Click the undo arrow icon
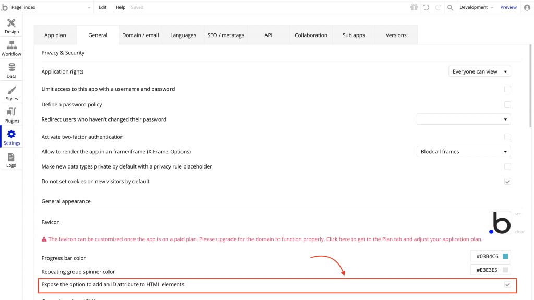 tap(426, 7)
